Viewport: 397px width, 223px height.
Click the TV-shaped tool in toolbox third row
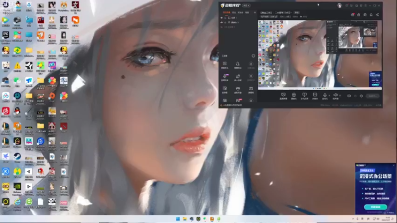[251, 90]
